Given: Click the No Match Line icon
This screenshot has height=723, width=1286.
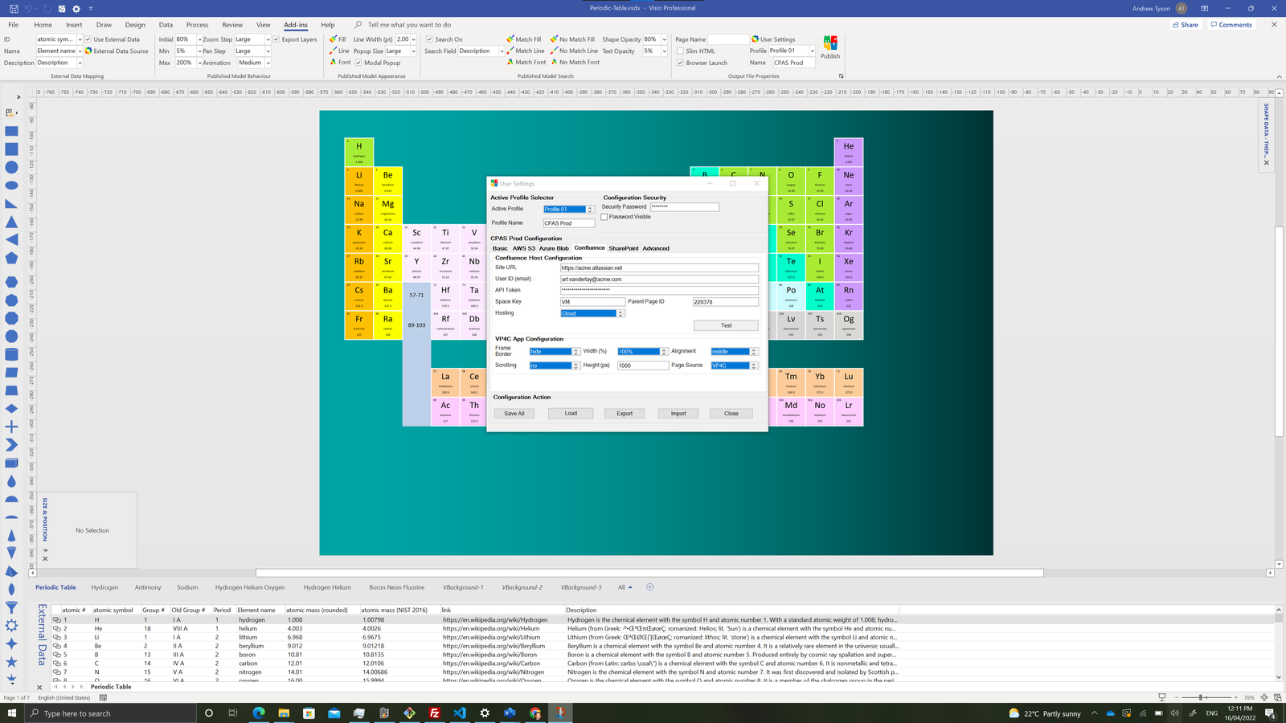Looking at the screenshot, I should [554, 51].
